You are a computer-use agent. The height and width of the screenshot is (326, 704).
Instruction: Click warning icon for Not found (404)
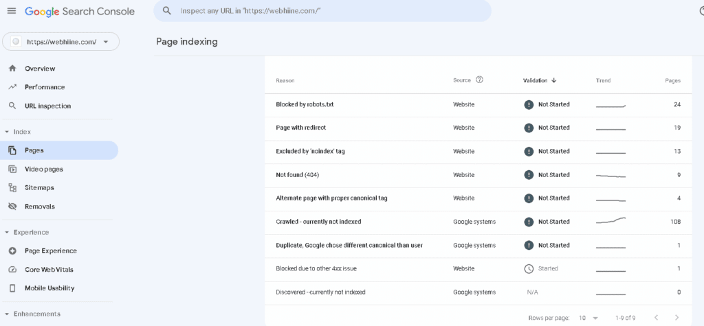point(529,175)
